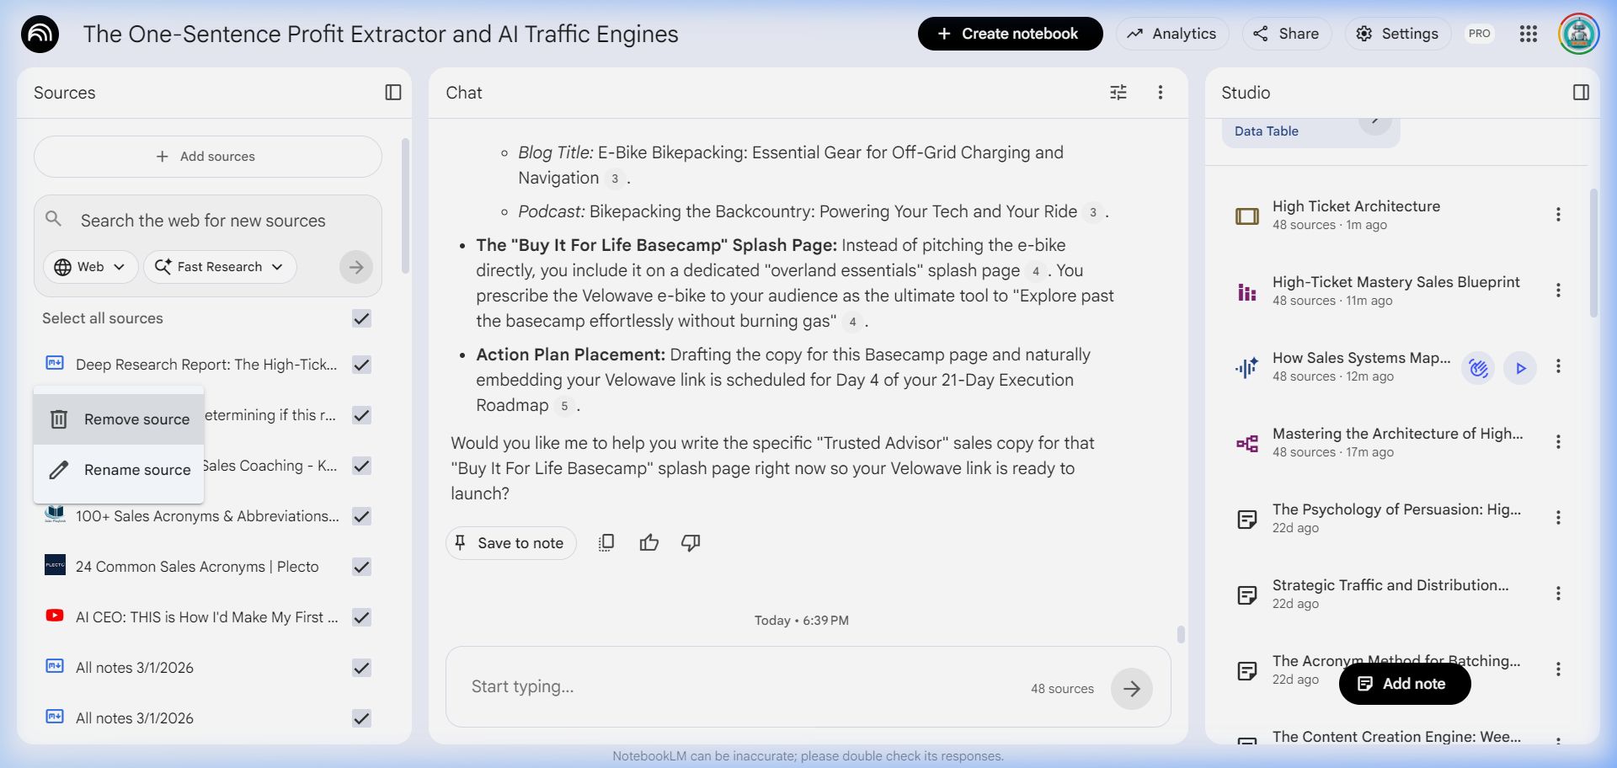Give thumbs up to the response
This screenshot has width=1617, height=768.
pyautogui.click(x=648, y=543)
